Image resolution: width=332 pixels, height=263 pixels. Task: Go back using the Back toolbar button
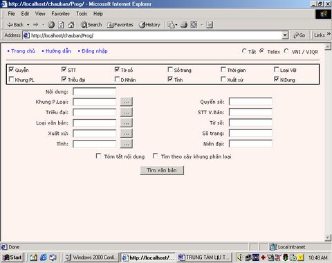(15, 25)
